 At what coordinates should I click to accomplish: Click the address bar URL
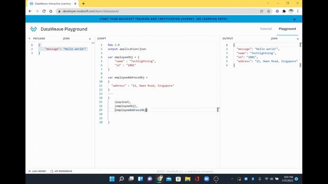click(x=91, y=11)
